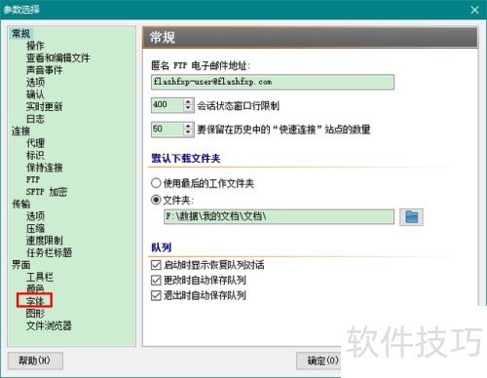Select 界面 in the category tree
The width and height of the screenshot is (487, 378).
[x=21, y=265]
